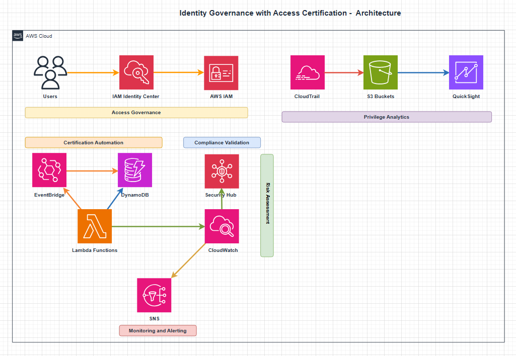Select orange arrow from EventBridge to DynamoDB
Image resolution: width=516 pixels, height=356 pixels.
(92, 171)
